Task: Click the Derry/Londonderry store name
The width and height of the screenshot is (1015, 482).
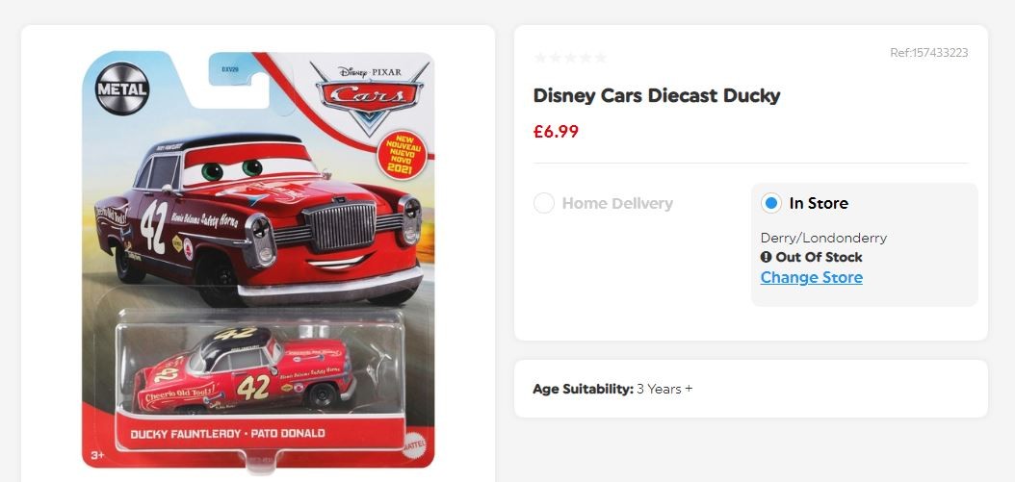Action: coord(823,238)
